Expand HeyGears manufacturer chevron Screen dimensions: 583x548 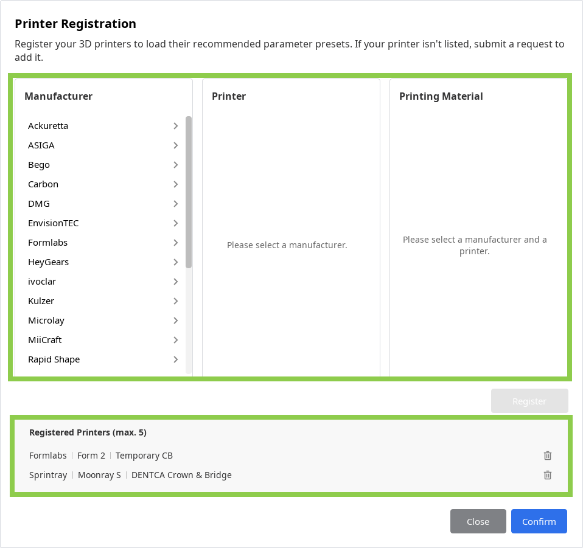[175, 262]
